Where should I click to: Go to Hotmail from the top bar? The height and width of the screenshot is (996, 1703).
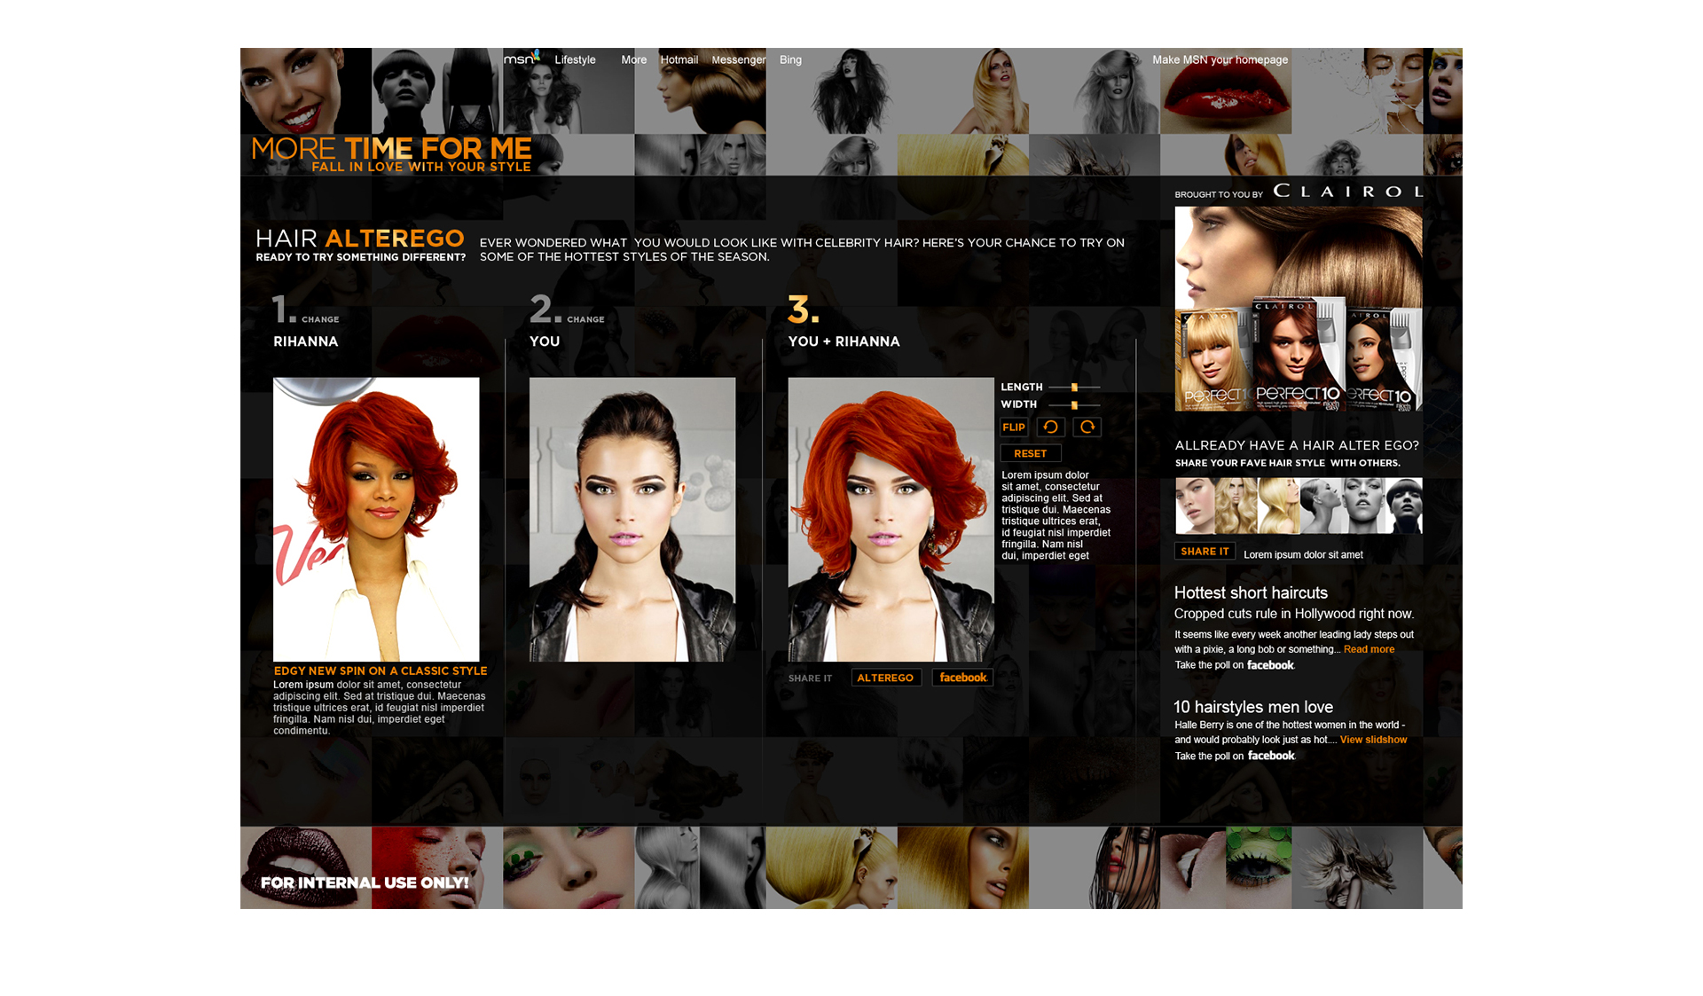coord(679,60)
